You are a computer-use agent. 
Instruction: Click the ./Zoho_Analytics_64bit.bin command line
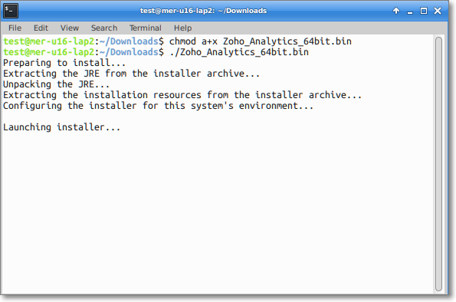pyautogui.click(x=156, y=52)
